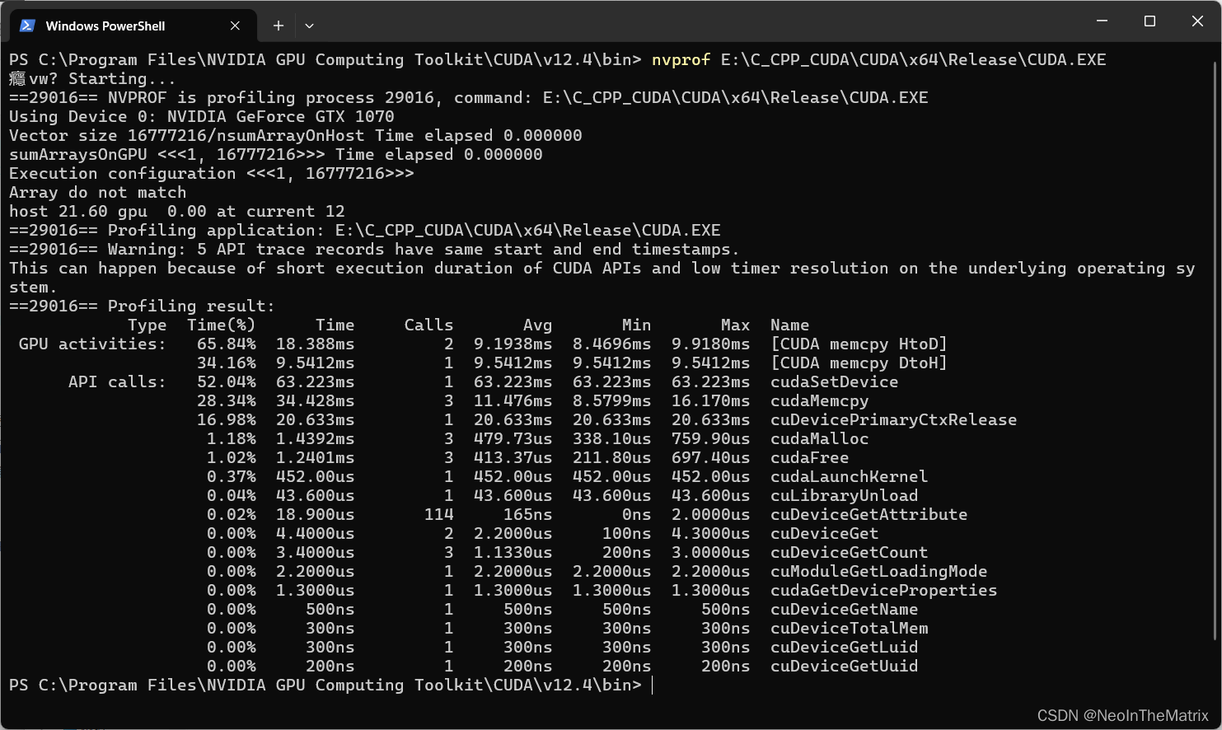The height and width of the screenshot is (730, 1222).
Task: Click the 'NVIDIA GeForce GTX 1070' device text
Action: tap(280, 116)
